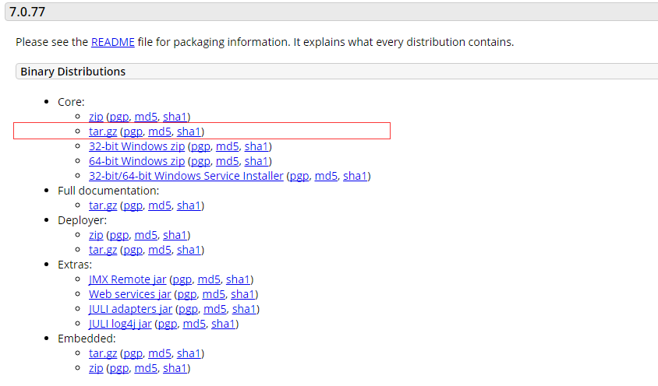658x386 pixels.
Task: Download the JULI log4j jar
Action: pyautogui.click(x=120, y=324)
